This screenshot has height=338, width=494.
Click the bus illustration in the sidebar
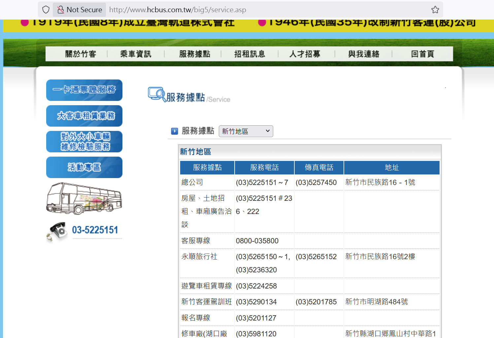point(84,199)
